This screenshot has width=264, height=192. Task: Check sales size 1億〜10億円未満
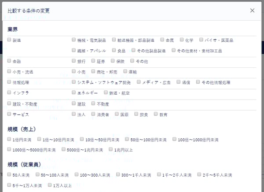click(39, 139)
